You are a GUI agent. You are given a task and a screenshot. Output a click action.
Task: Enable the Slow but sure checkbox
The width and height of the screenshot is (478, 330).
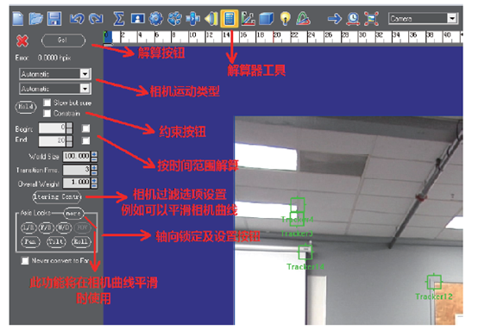47,103
